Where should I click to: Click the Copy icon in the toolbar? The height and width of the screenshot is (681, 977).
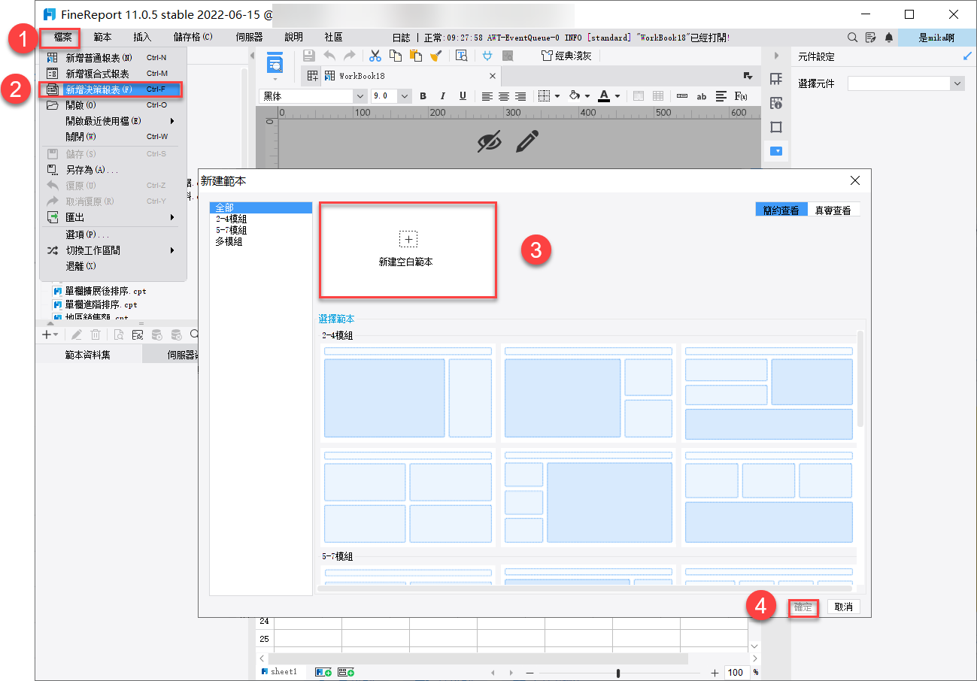pyautogui.click(x=396, y=56)
